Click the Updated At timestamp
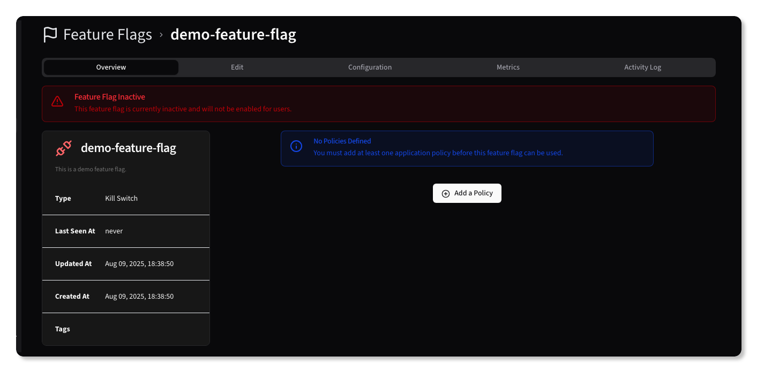 click(139, 264)
